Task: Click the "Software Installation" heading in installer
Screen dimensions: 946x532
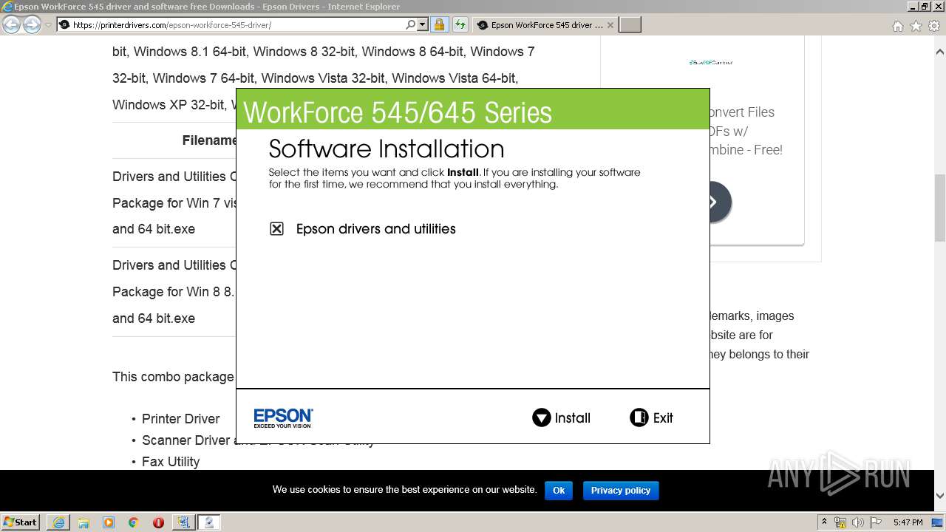Action: [387, 149]
